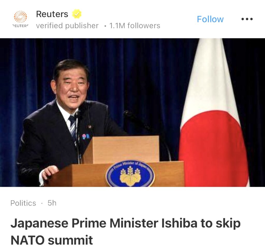Screen dimensions: 265x251
Task: Open the three-dot more options menu
Action: 247,19
